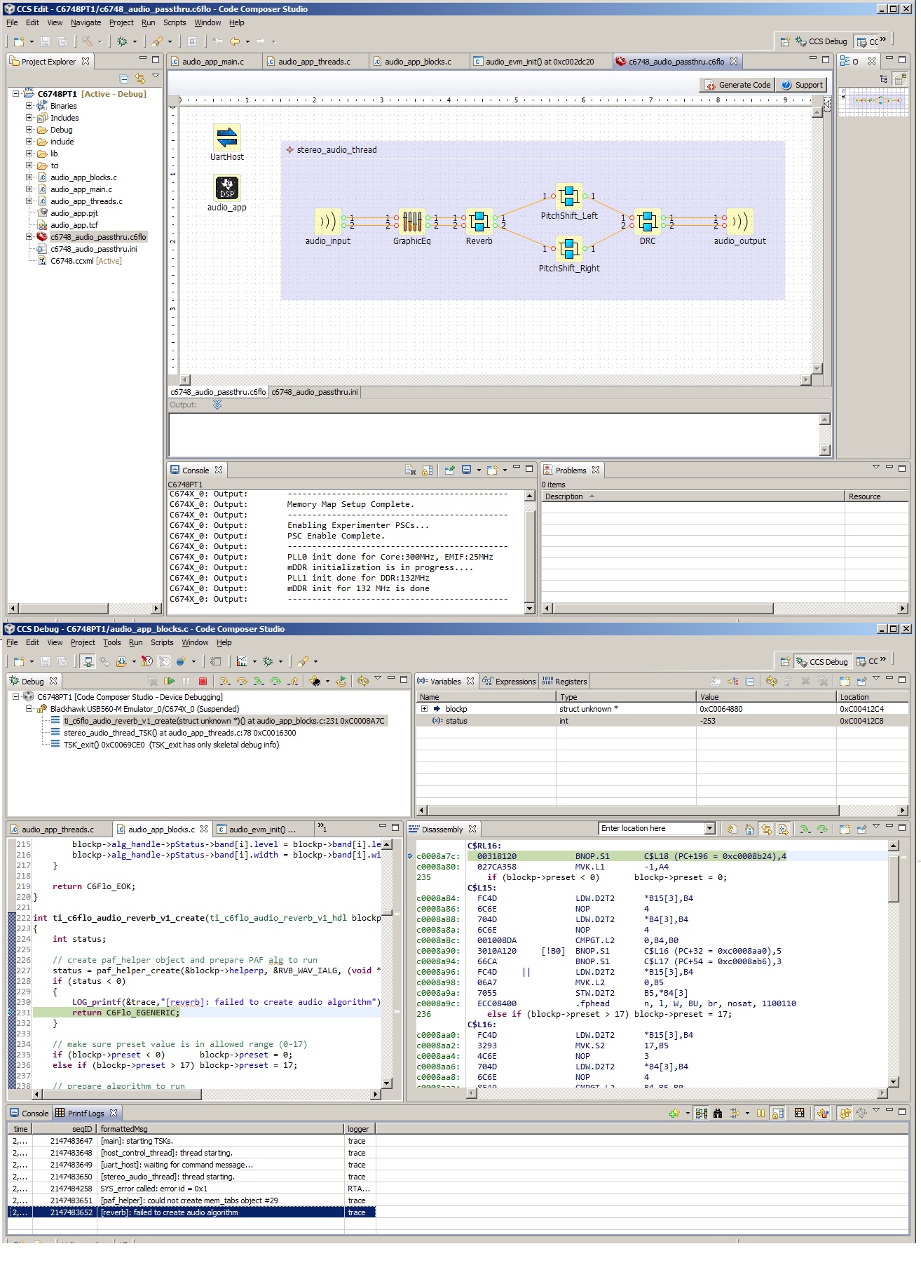
Task: Open the Project Explorer view menu triangle
Action: coord(156,76)
